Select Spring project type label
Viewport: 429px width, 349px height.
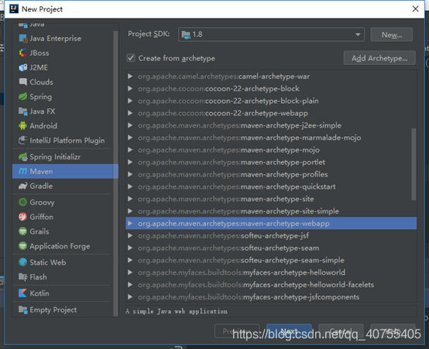click(x=41, y=97)
